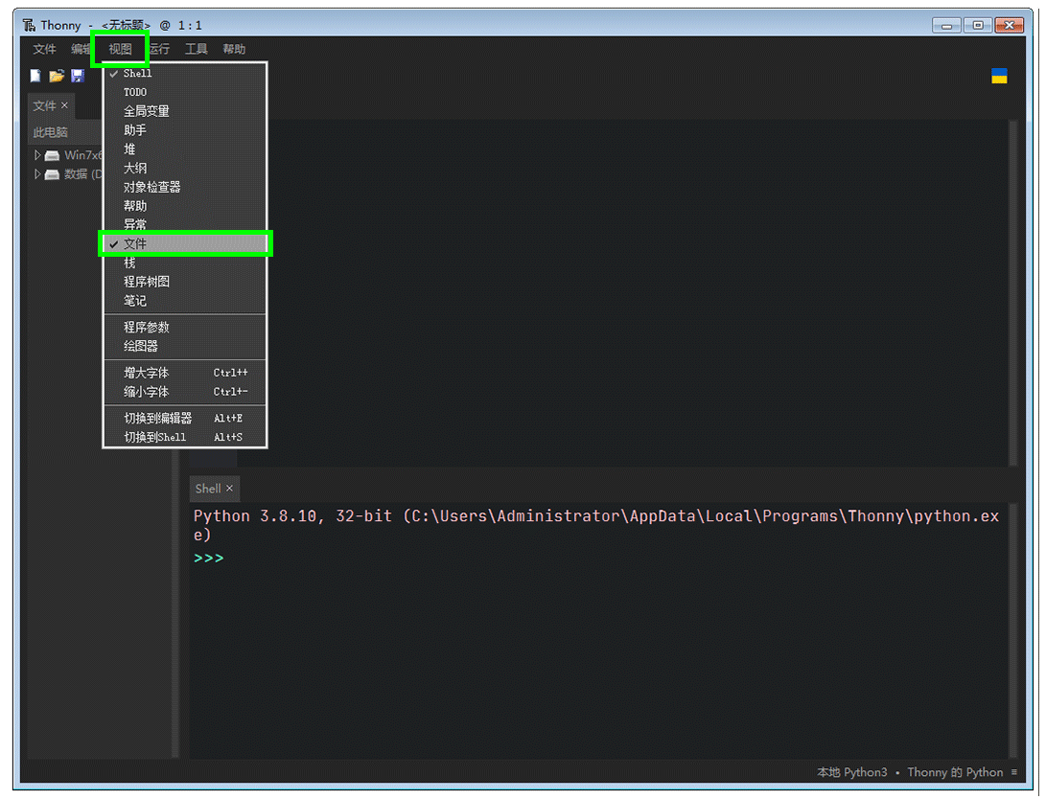Click the 此电脑 path label
1046x799 pixels.
pyautogui.click(x=51, y=132)
